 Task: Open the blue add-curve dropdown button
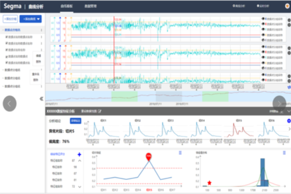[30, 19]
